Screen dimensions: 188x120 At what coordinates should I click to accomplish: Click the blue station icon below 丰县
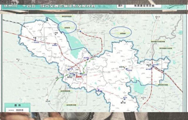click(35, 41)
